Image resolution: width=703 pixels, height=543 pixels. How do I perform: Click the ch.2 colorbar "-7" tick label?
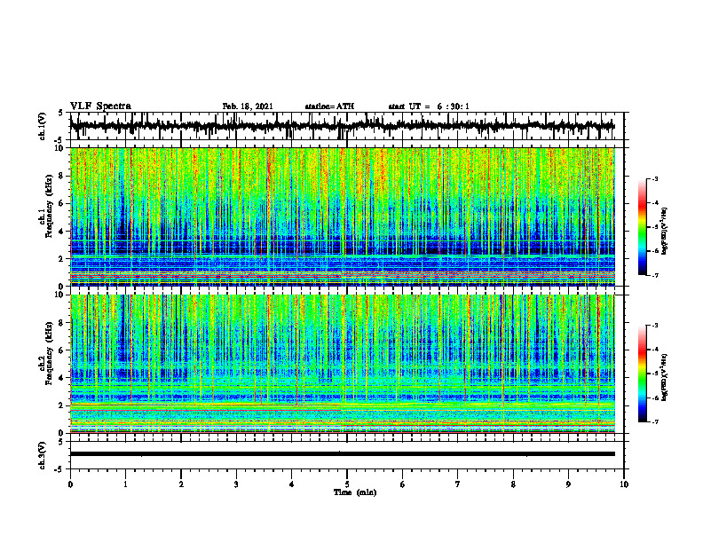click(x=655, y=421)
